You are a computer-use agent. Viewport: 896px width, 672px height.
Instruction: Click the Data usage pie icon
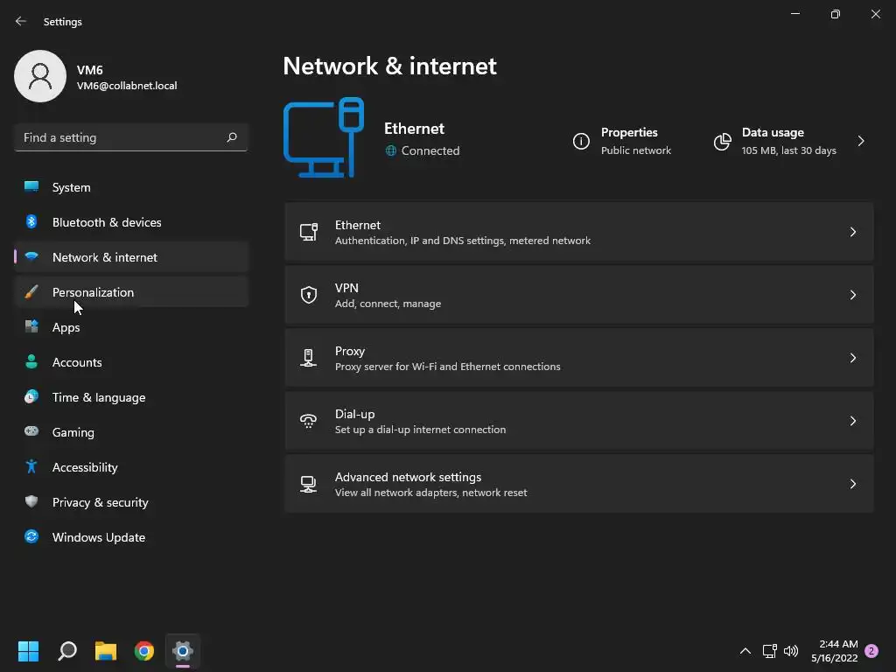point(722,141)
